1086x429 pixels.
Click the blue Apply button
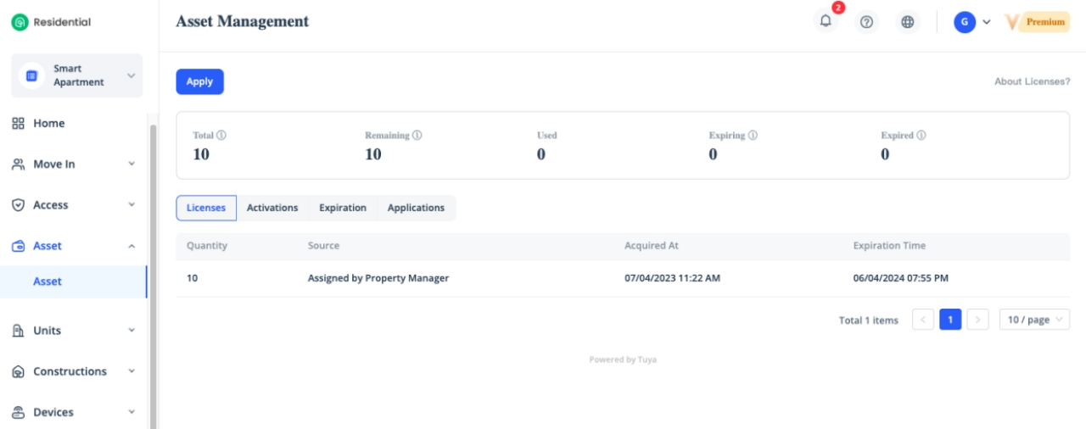click(x=199, y=81)
